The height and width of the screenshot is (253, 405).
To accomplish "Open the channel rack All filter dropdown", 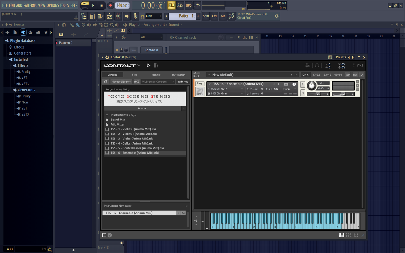I will point(151,37).
